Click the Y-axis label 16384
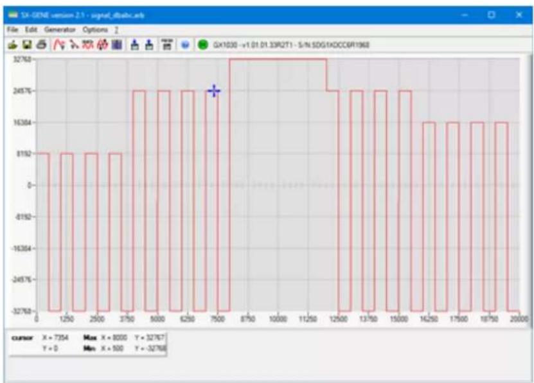 [x=22, y=122]
